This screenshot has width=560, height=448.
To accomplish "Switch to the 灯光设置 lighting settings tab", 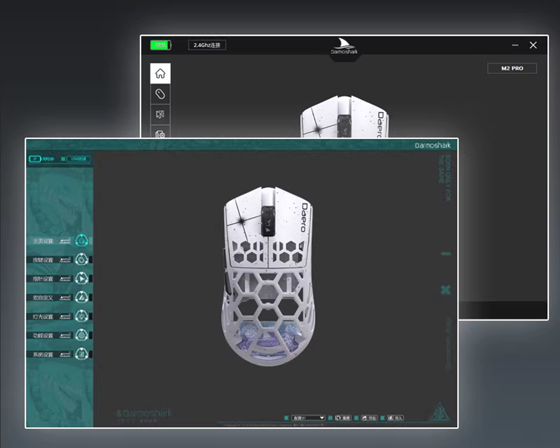I will pyautogui.click(x=43, y=317).
